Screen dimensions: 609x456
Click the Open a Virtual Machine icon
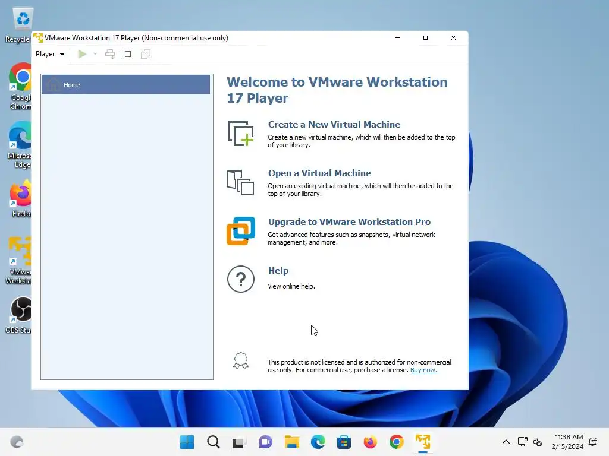pyautogui.click(x=240, y=182)
